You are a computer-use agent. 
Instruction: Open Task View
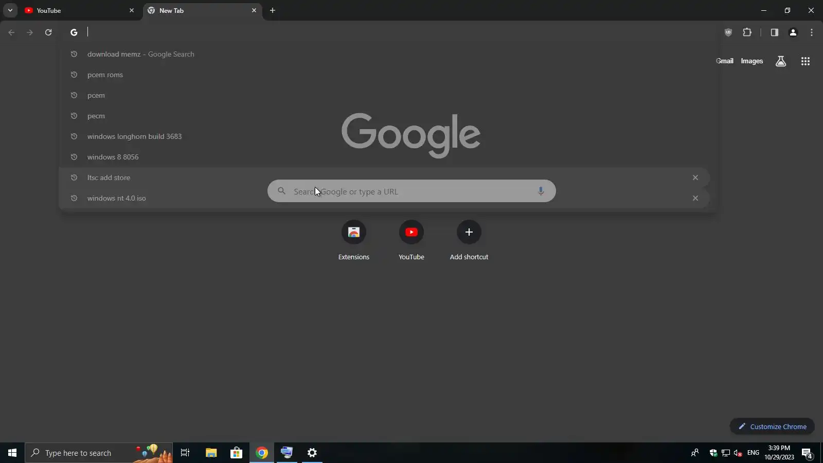[x=185, y=453]
